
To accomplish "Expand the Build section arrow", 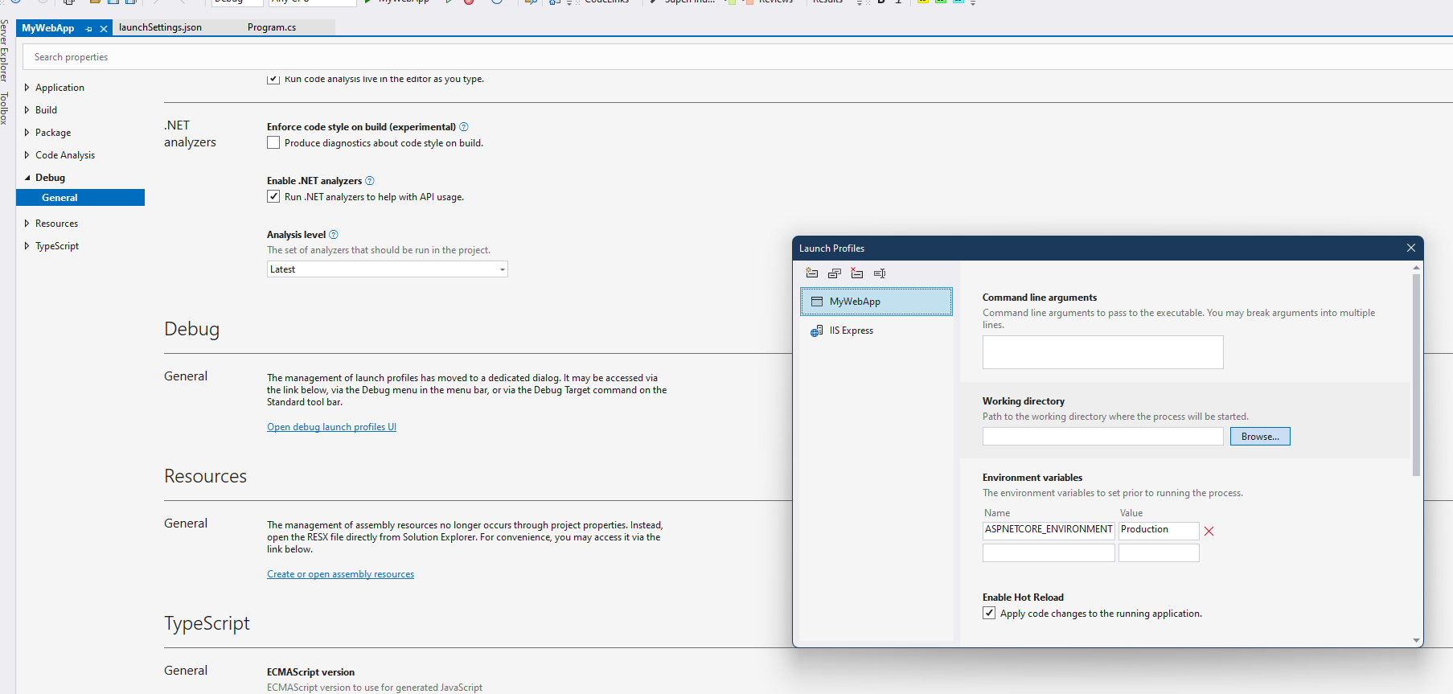I will coord(27,110).
